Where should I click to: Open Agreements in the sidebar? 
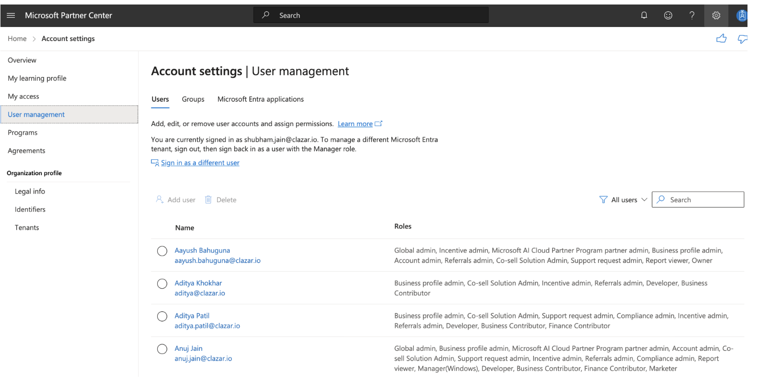pyautogui.click(x=27, y=151)
